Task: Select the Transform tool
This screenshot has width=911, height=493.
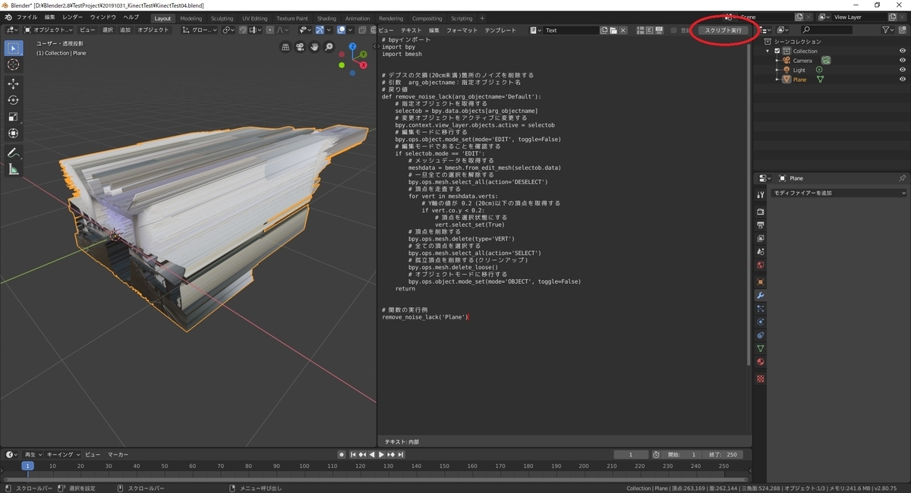Action: click(x=13, y=133)
